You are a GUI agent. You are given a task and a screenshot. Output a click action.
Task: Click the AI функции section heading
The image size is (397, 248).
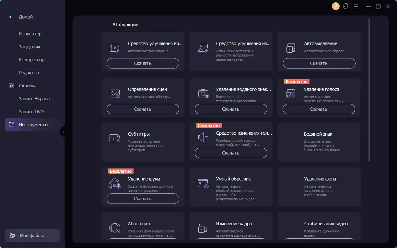125,25
